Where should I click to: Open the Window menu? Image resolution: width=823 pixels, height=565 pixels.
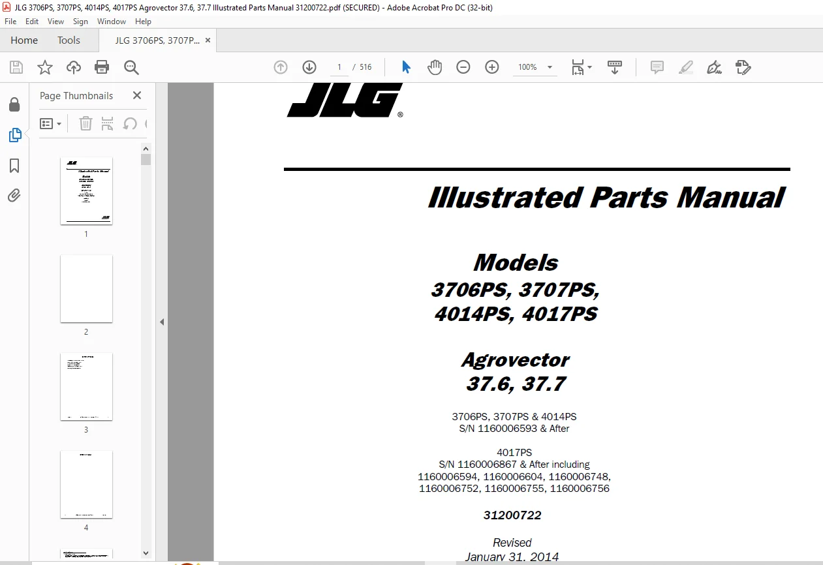(x=112, y=22)
